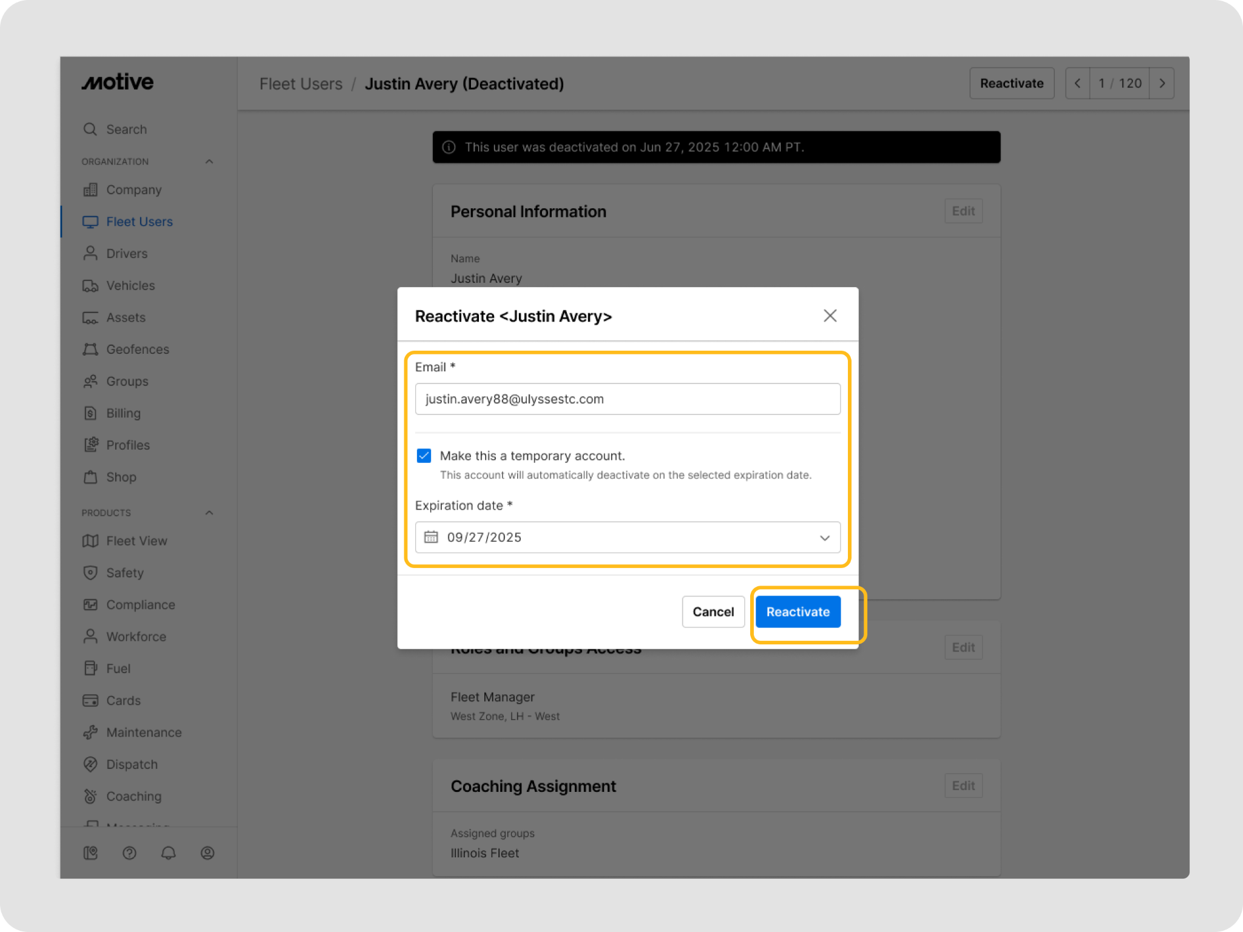Click the search magnifier icon in sidebar
Viewport: 1243px width, 932px height.
pyautogui.click(x=90, y=129)
